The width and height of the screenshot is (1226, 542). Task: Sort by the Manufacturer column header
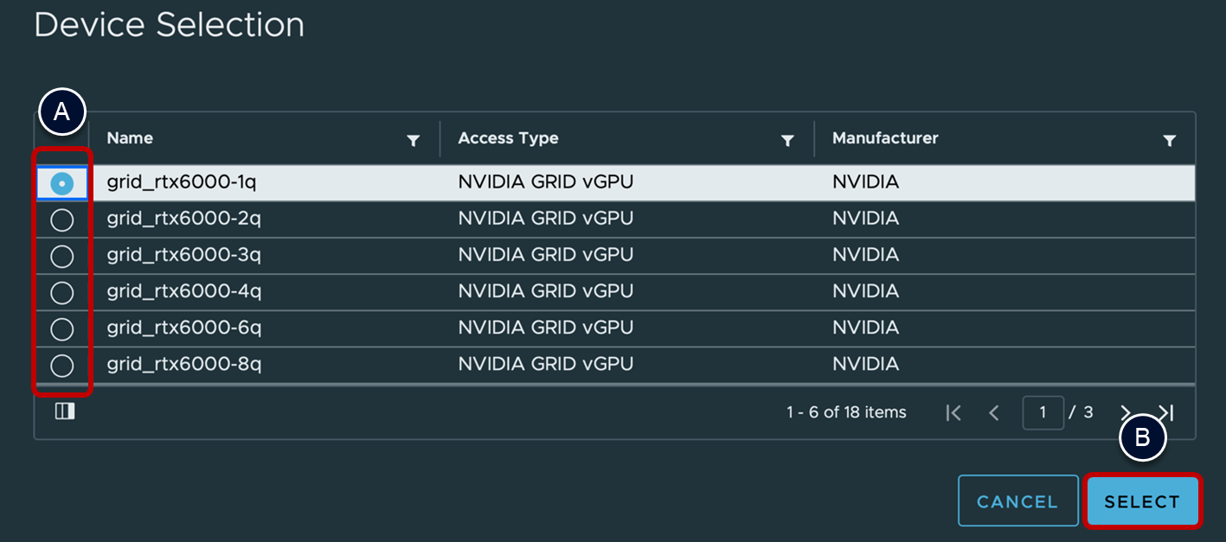(x=884, y=138)
